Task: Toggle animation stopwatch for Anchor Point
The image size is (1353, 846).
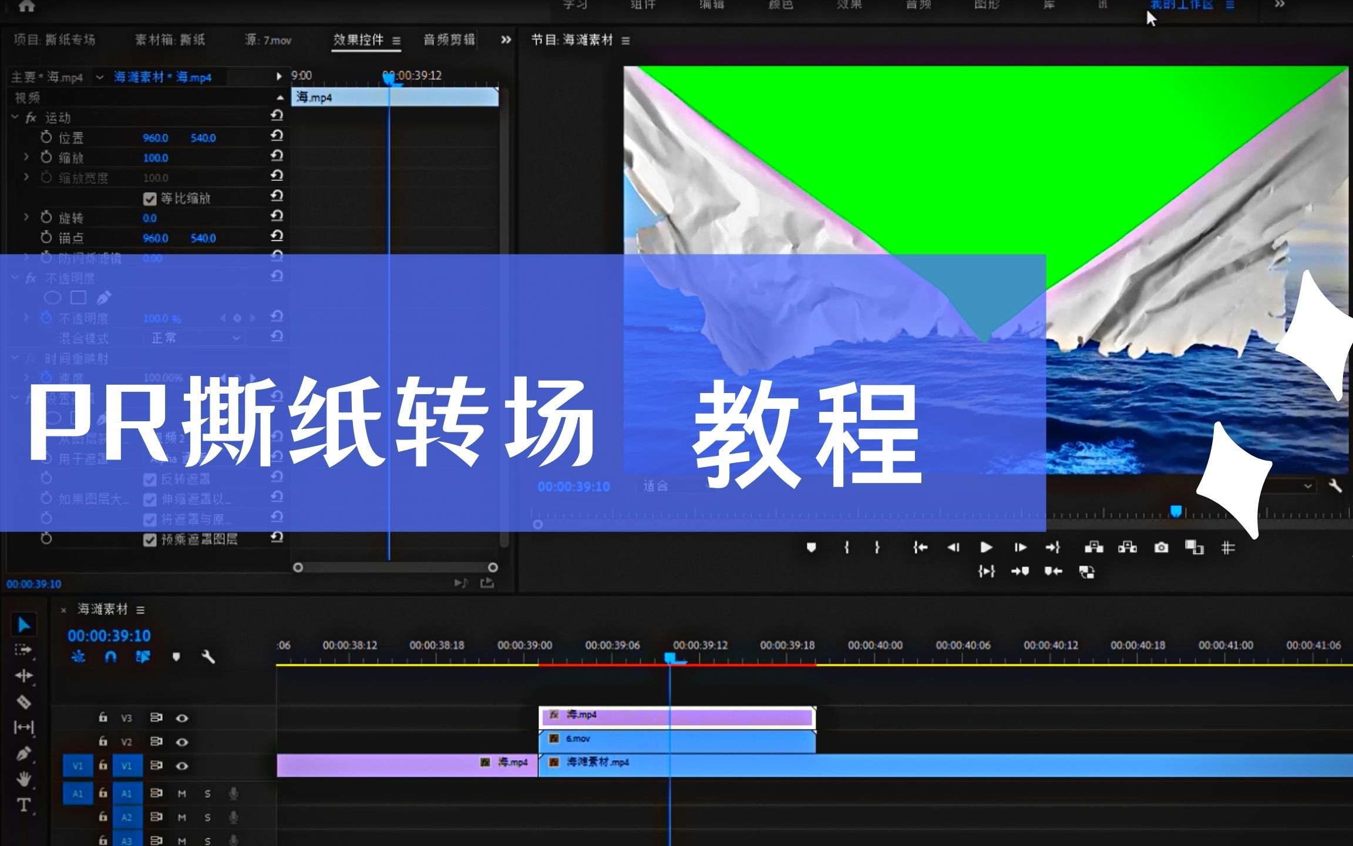Action: pos(46,237)
